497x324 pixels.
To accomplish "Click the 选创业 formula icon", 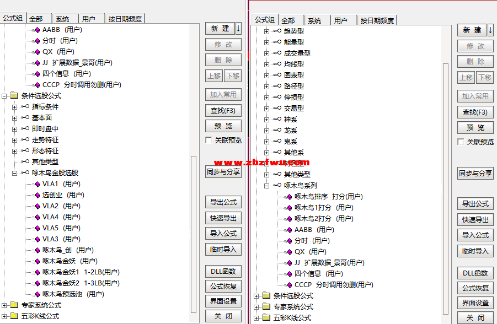I will tap(38, 196).
